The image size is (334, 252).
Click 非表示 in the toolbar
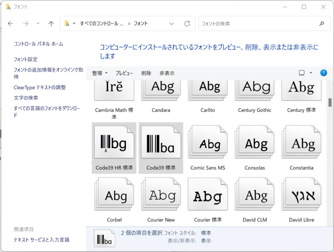[x=167, y=73]
